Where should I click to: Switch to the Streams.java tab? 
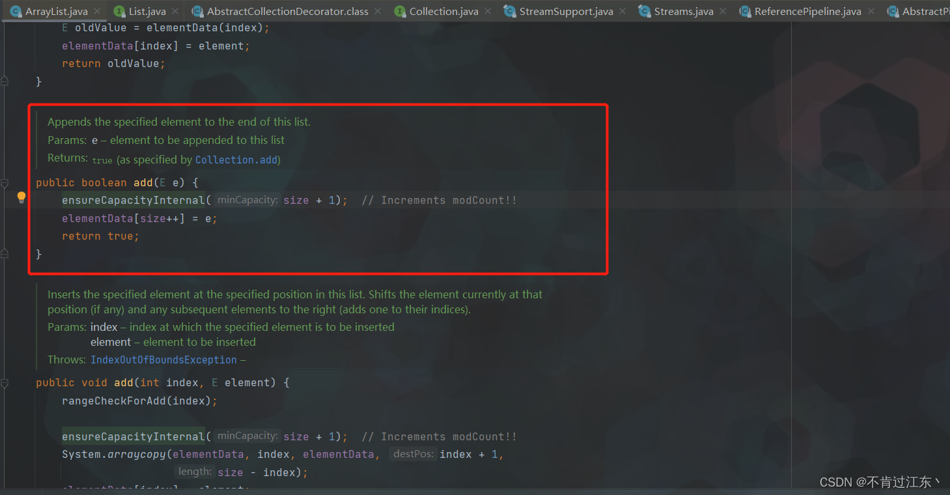click(x=683, y=11)
